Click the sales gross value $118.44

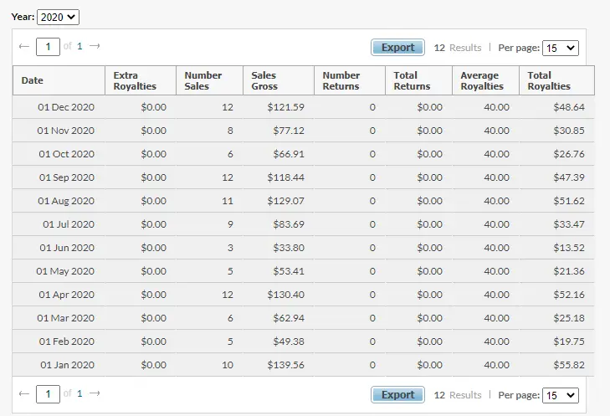[286, 177]
